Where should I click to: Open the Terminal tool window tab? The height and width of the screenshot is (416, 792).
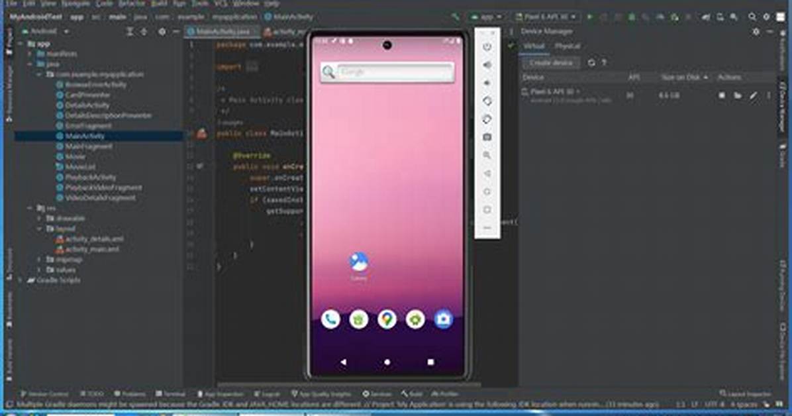pyautogui.click(x=171, y=393)
